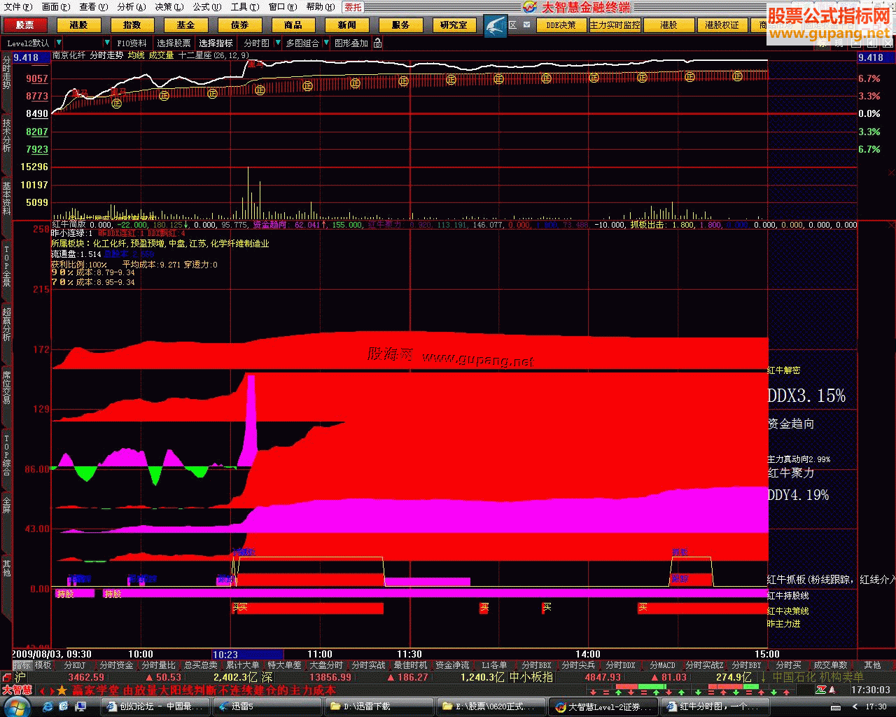Click the 图形叠加 toolbar item
The width and height of the screenshot is (896, 717).
click(x=351, y=43)
